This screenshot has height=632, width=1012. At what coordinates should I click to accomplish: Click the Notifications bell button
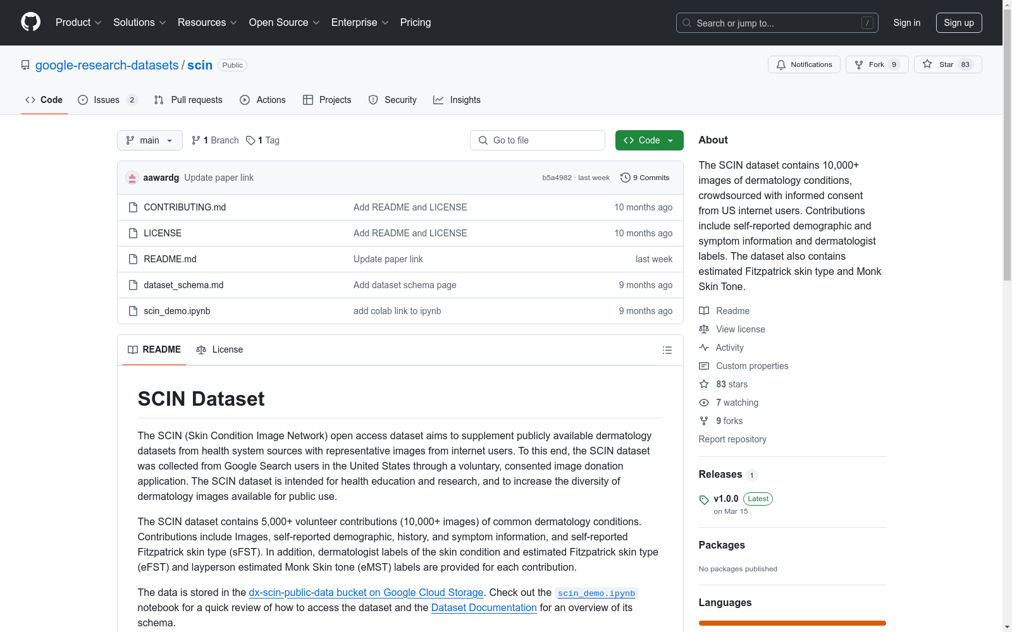tap(804, 64)
